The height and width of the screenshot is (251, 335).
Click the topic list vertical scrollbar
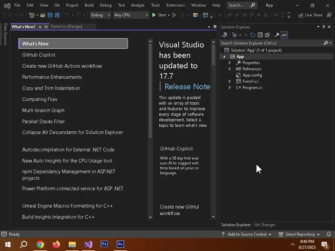point(150,91)
